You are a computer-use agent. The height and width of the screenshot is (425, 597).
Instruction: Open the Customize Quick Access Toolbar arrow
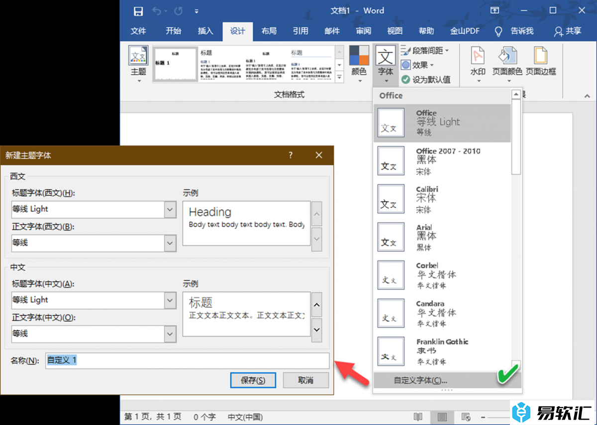point(197,11)
